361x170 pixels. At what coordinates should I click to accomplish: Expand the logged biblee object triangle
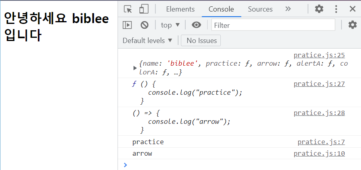click(135, 68)
